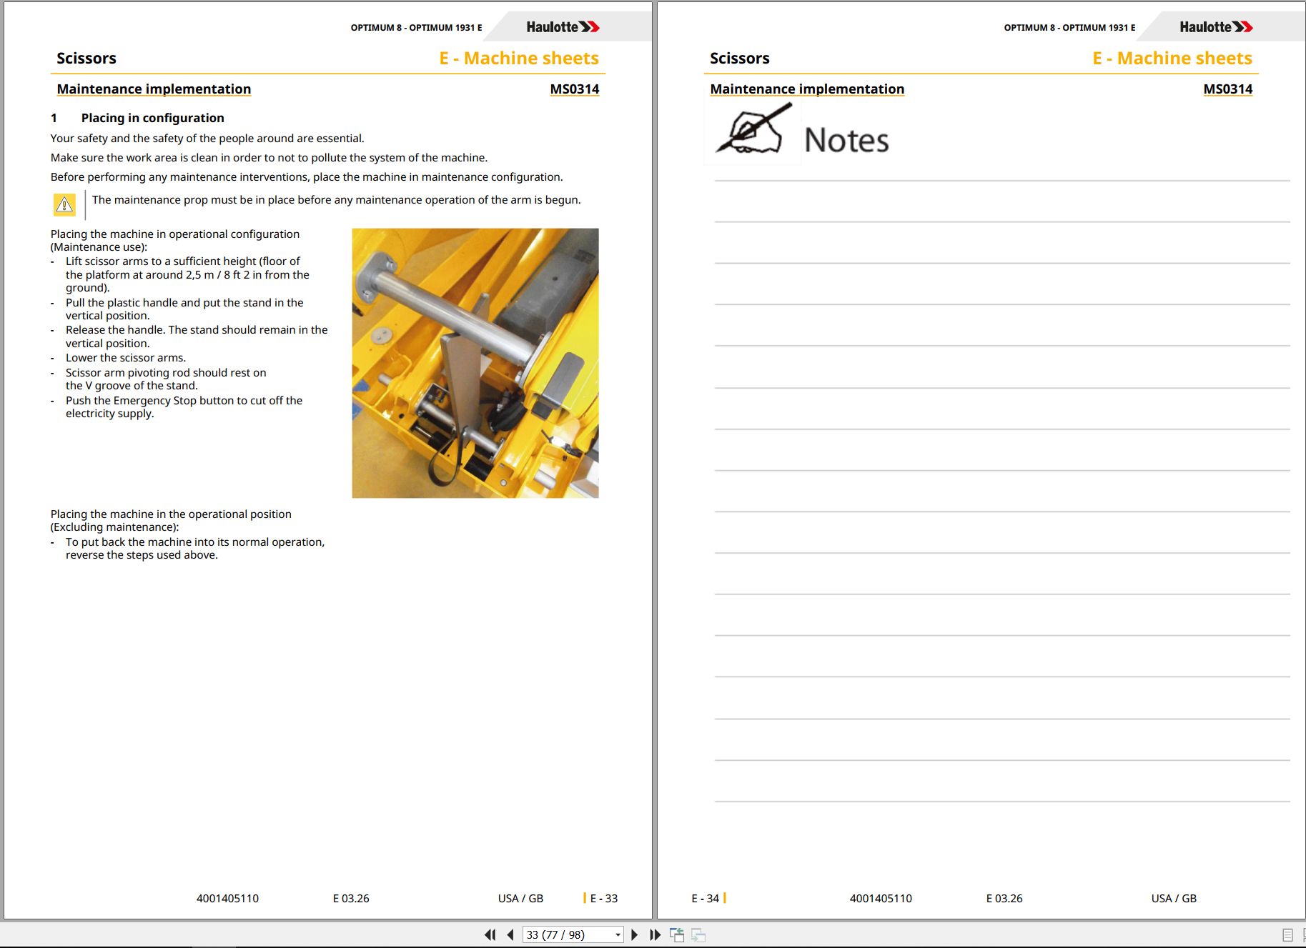Click the greyed go to next view icon
Viewport: 1306px width, 948px height.
698,934
